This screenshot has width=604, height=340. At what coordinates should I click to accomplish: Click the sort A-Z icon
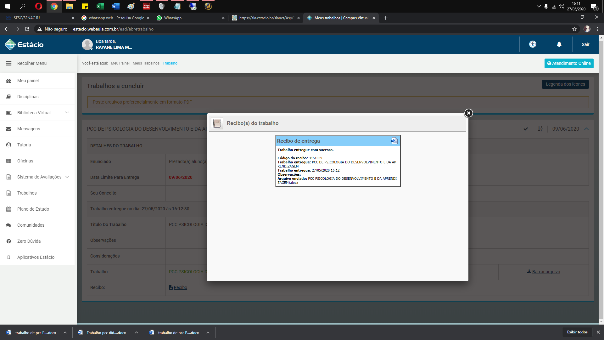coord(540,129)
